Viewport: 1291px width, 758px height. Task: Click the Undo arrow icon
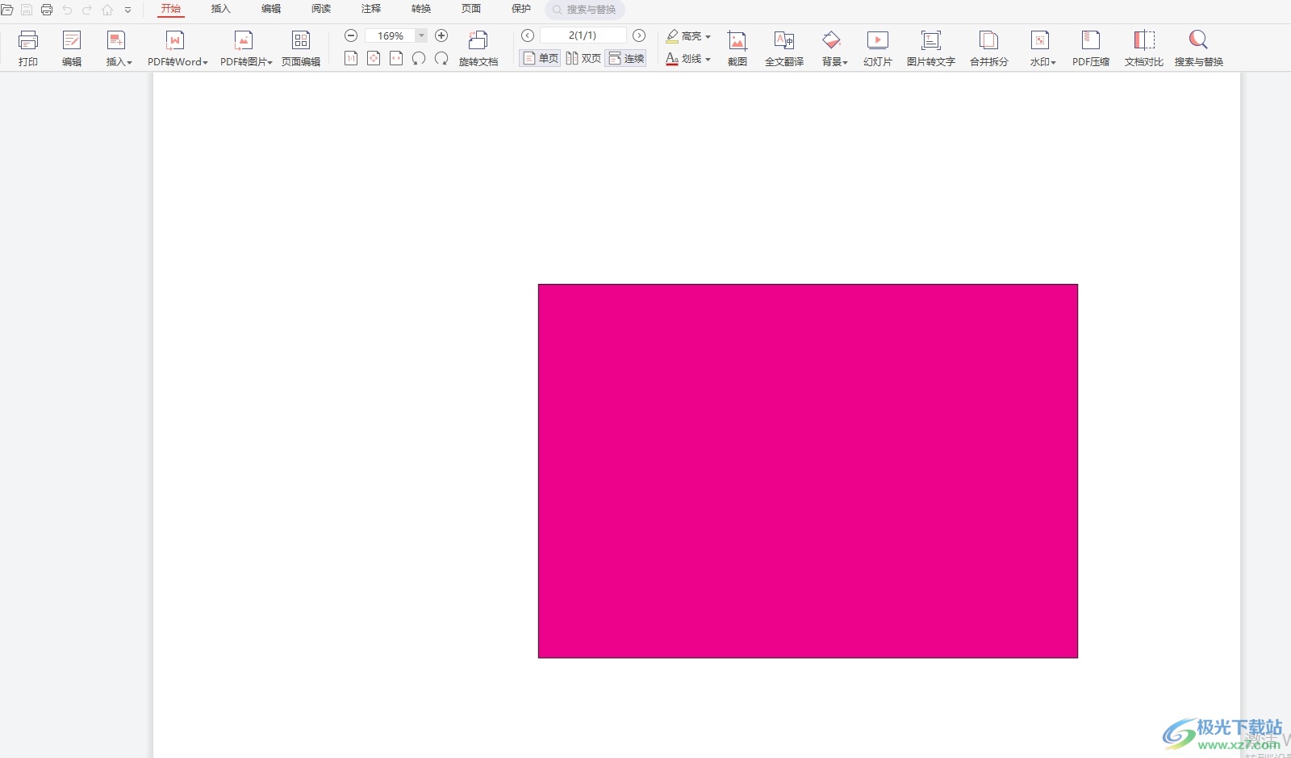click(67, 10)
